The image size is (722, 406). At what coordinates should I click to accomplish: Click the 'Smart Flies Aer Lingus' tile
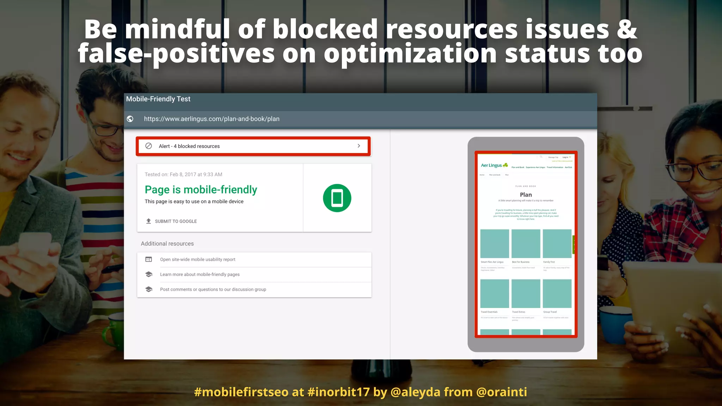(495, 244)
